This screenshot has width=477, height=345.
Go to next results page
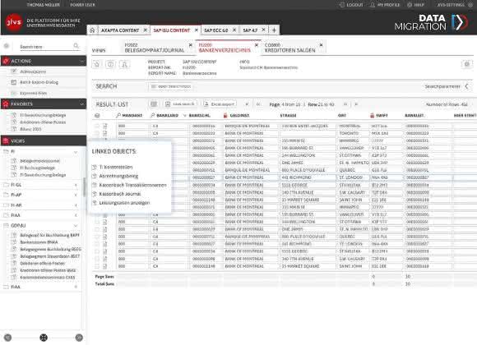pyautogui.click(x=345, y=104)
